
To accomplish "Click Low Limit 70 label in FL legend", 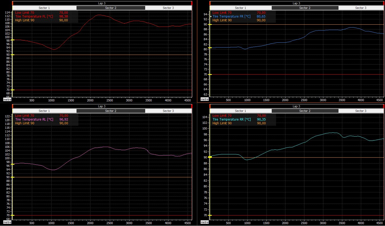I will point(25,13).
